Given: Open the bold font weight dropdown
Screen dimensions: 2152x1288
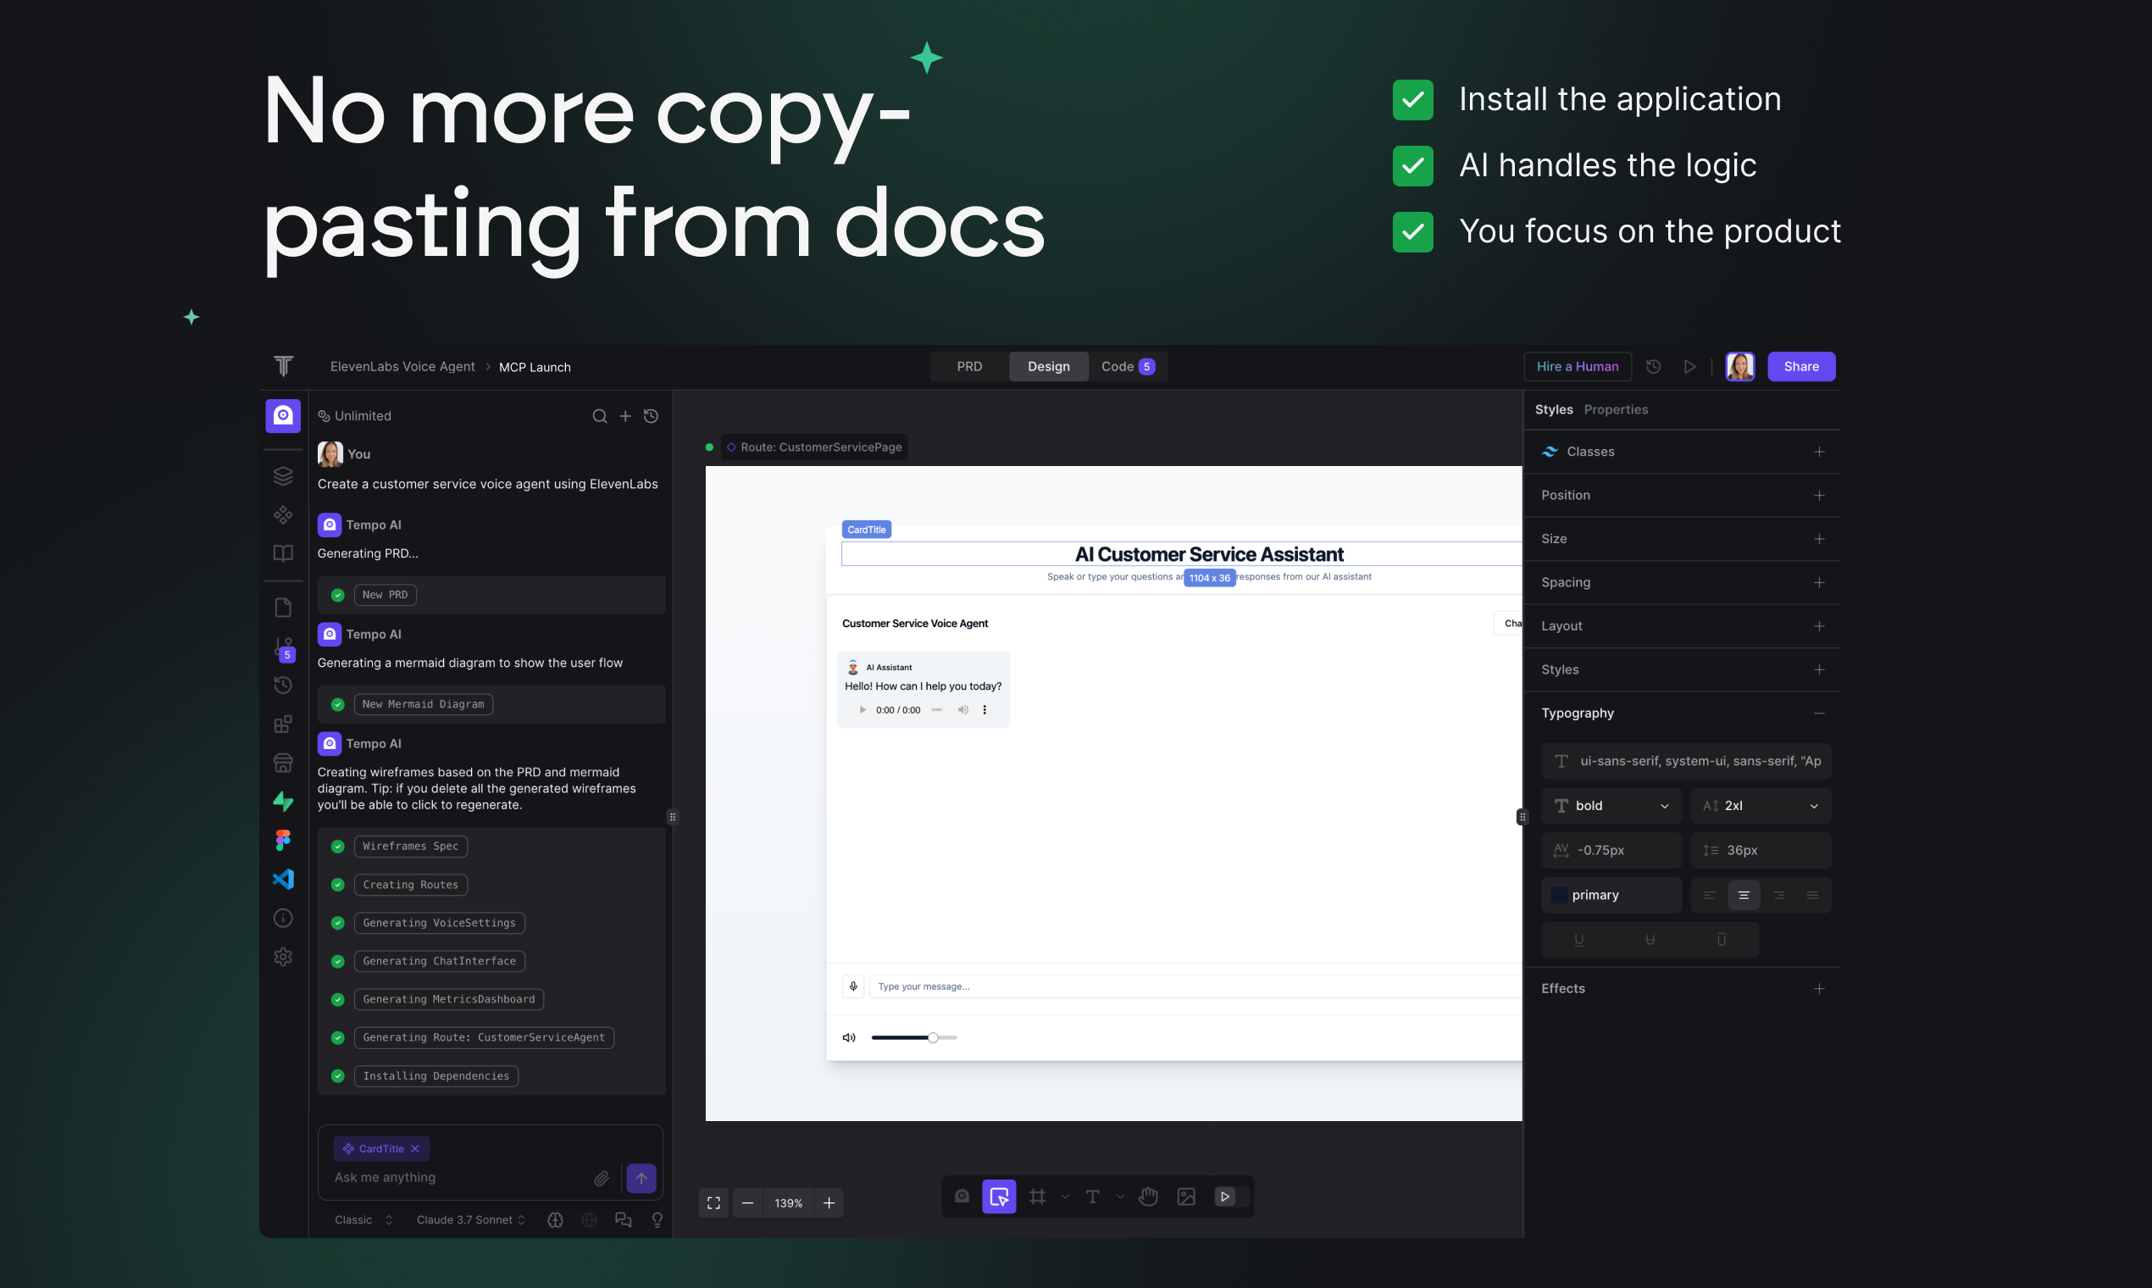Looking at the screenshot, I should (1611, 806).
